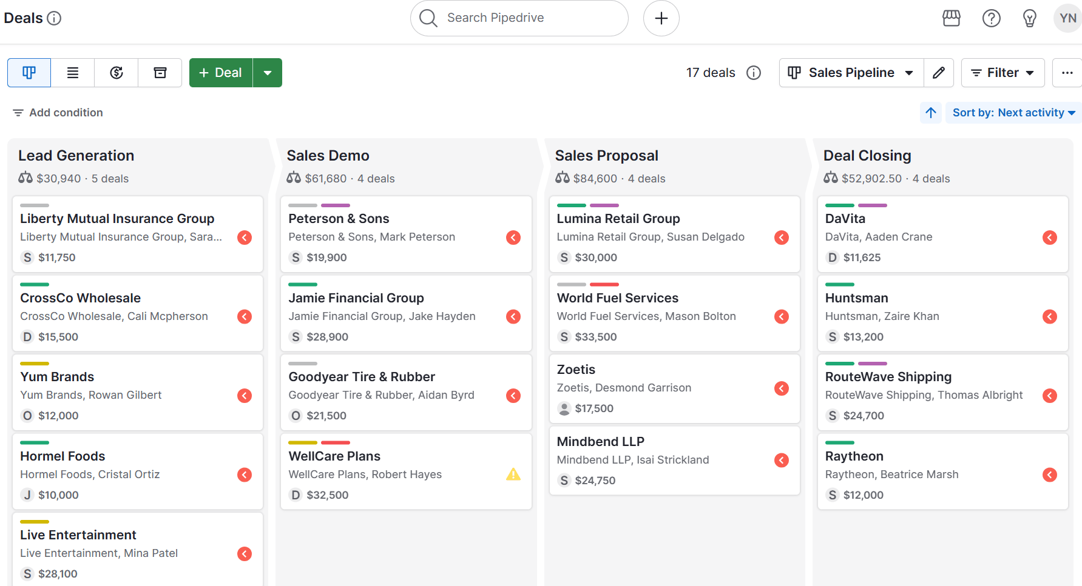Click overdue activity icon on Raytheon
The width and height of the screenshot is (1082, 586).
pyautogui.click(x=1050, y=474)
